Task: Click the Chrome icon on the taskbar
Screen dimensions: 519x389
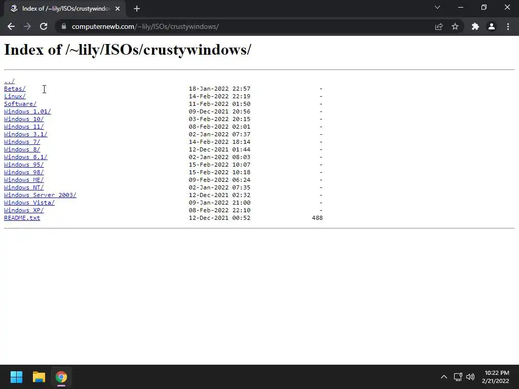Action: click(61, 377)
